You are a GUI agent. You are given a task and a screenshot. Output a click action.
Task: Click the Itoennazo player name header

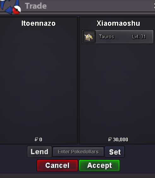click(39, 23)
